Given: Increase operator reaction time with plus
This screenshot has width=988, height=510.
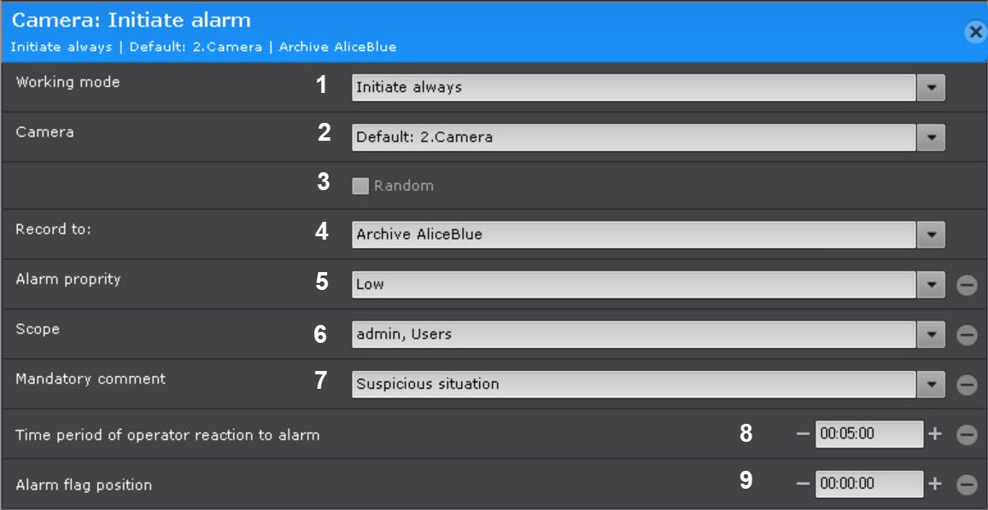Looking at the screenshot, I should 935,434.
